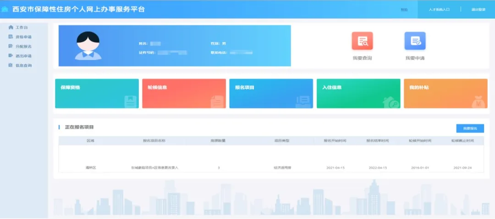Click the user avatar picture
The height and width of the screenshot is (219, 495).
[x=88, y=46]
